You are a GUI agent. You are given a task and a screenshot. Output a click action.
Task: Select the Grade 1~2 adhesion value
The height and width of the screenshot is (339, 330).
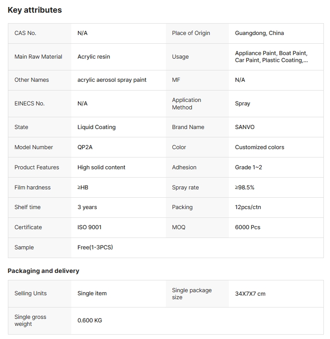tap(248, 168)
